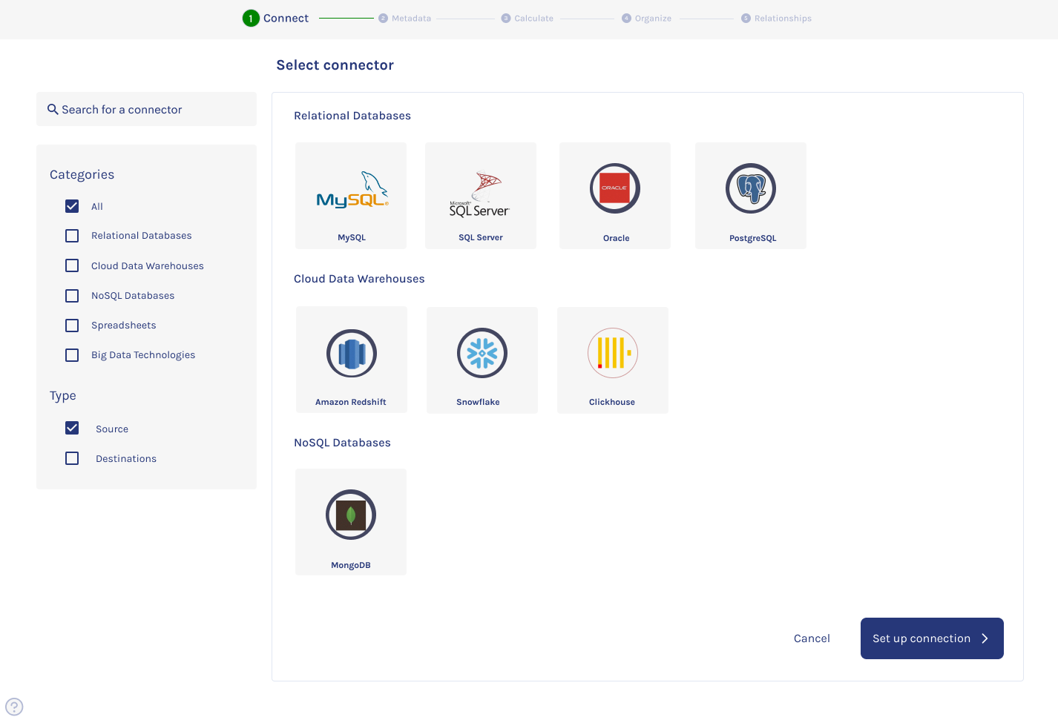The height and width of the screenshot is (720, 1058).
Task: Check the Cloud Data Warehouses checkbox
Action: [72, 265]
